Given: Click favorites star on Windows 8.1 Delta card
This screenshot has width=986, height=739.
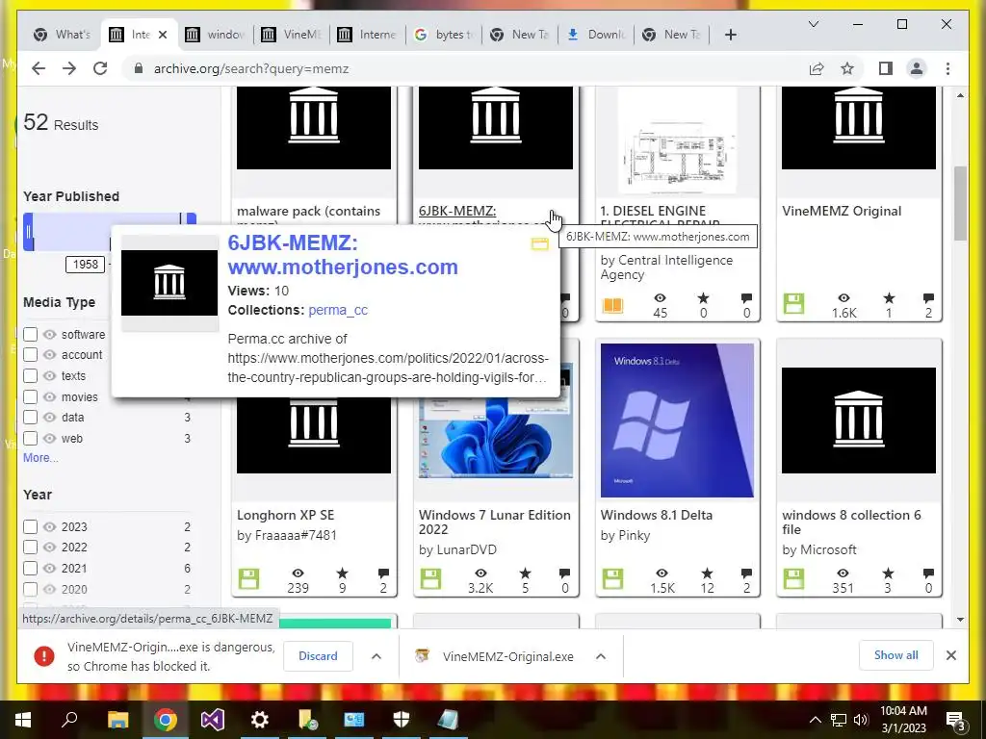Looking at the screenshot, I should click(x=708, y=573).
